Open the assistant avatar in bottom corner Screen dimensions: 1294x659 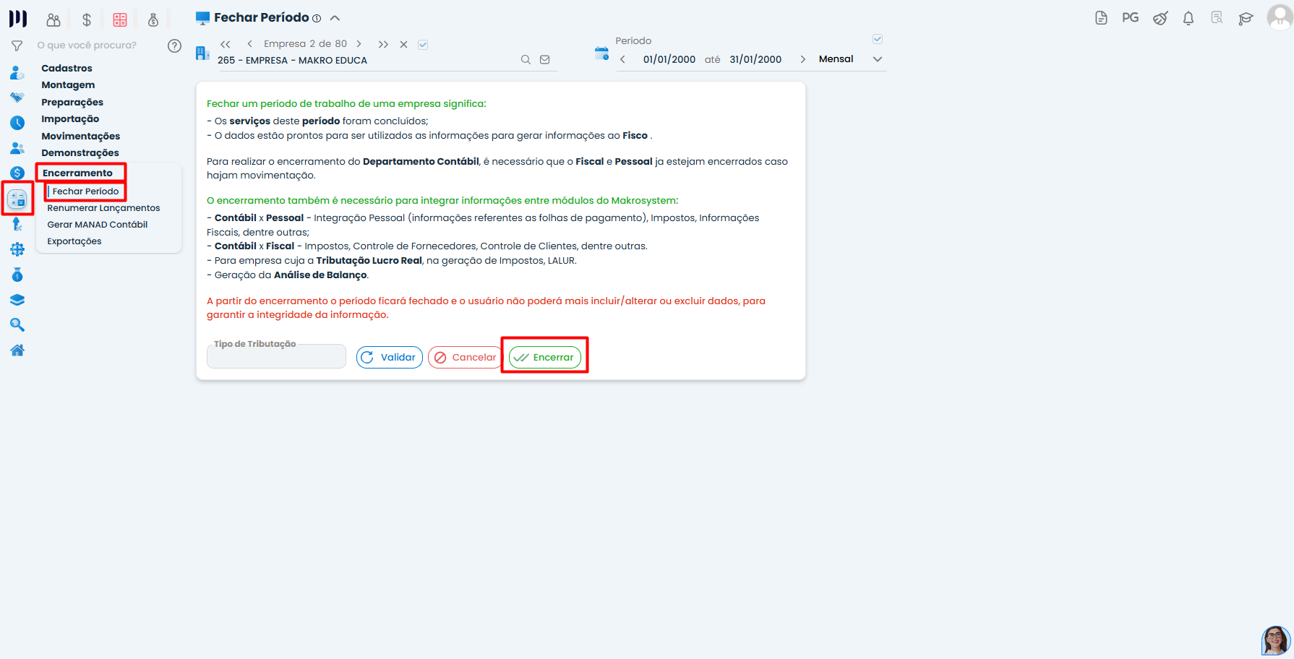(1276, 640)
